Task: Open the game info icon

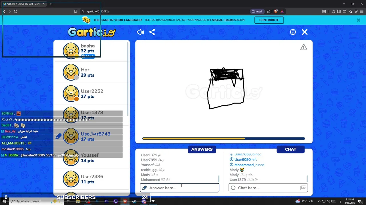Action: [x=293, y=32]
